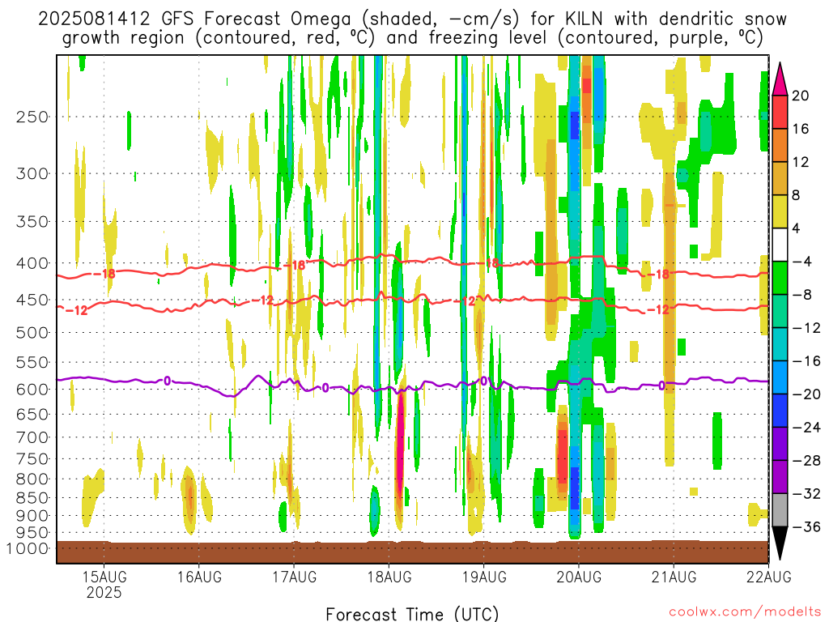Click the 21AUG date label

(674, 577)
